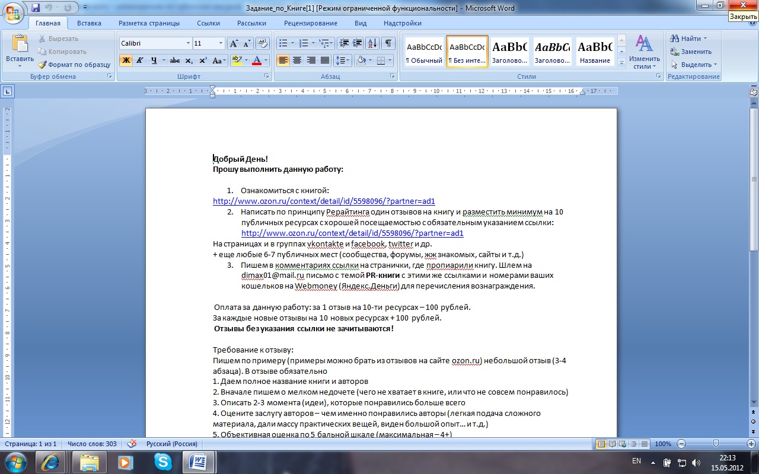759x474 pixels.
Task: Open change case (Аа) dropdown
Action: (x=219, y=60)
